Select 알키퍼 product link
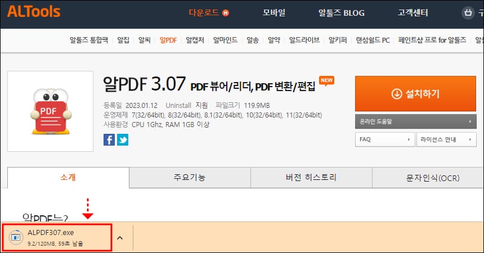The height and width of the screenshot is (253, 484). point(338,40)
